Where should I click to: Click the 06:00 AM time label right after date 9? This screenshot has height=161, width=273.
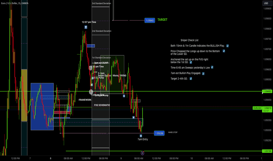pyautogui.click(x=139, y=158)
